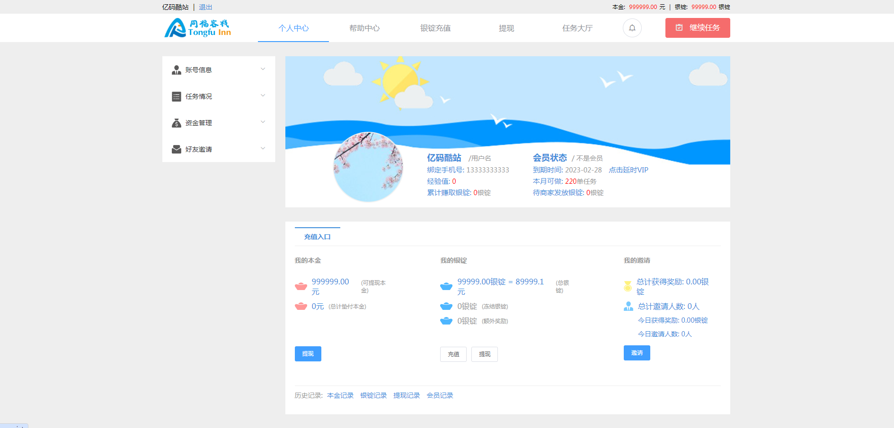Open the 帮助中心 nav tab
The image size is (894, 428).
[364, 28]
